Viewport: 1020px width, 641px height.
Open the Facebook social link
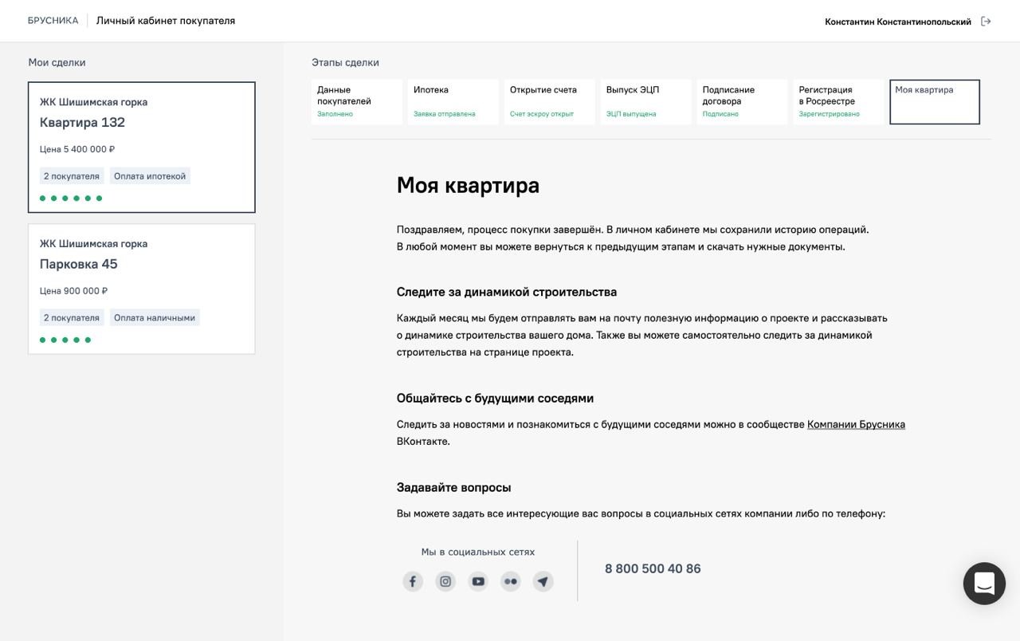click(413, 581)
